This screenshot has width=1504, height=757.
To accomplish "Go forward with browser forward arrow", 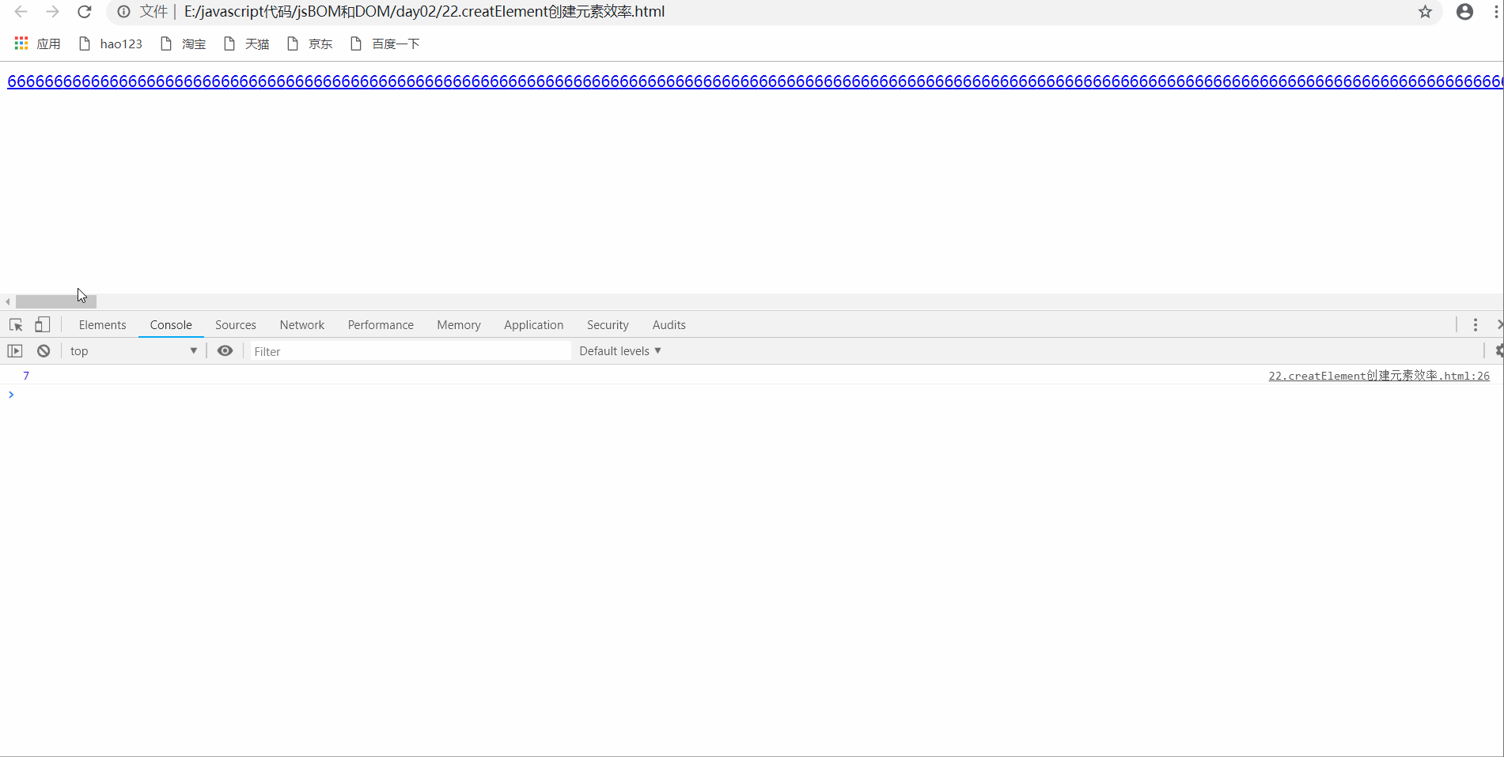I will coord(52,12).
